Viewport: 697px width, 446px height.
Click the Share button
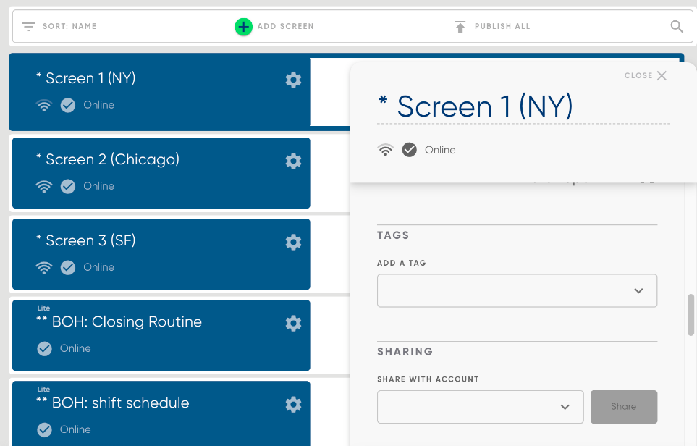click(624, 407)
